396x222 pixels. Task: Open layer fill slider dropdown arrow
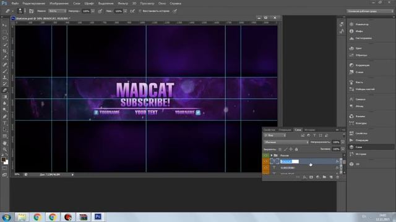tap(343, 149)
